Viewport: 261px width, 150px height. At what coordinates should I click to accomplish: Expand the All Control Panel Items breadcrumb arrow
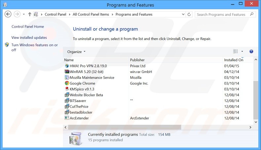(x=112, y=14)
